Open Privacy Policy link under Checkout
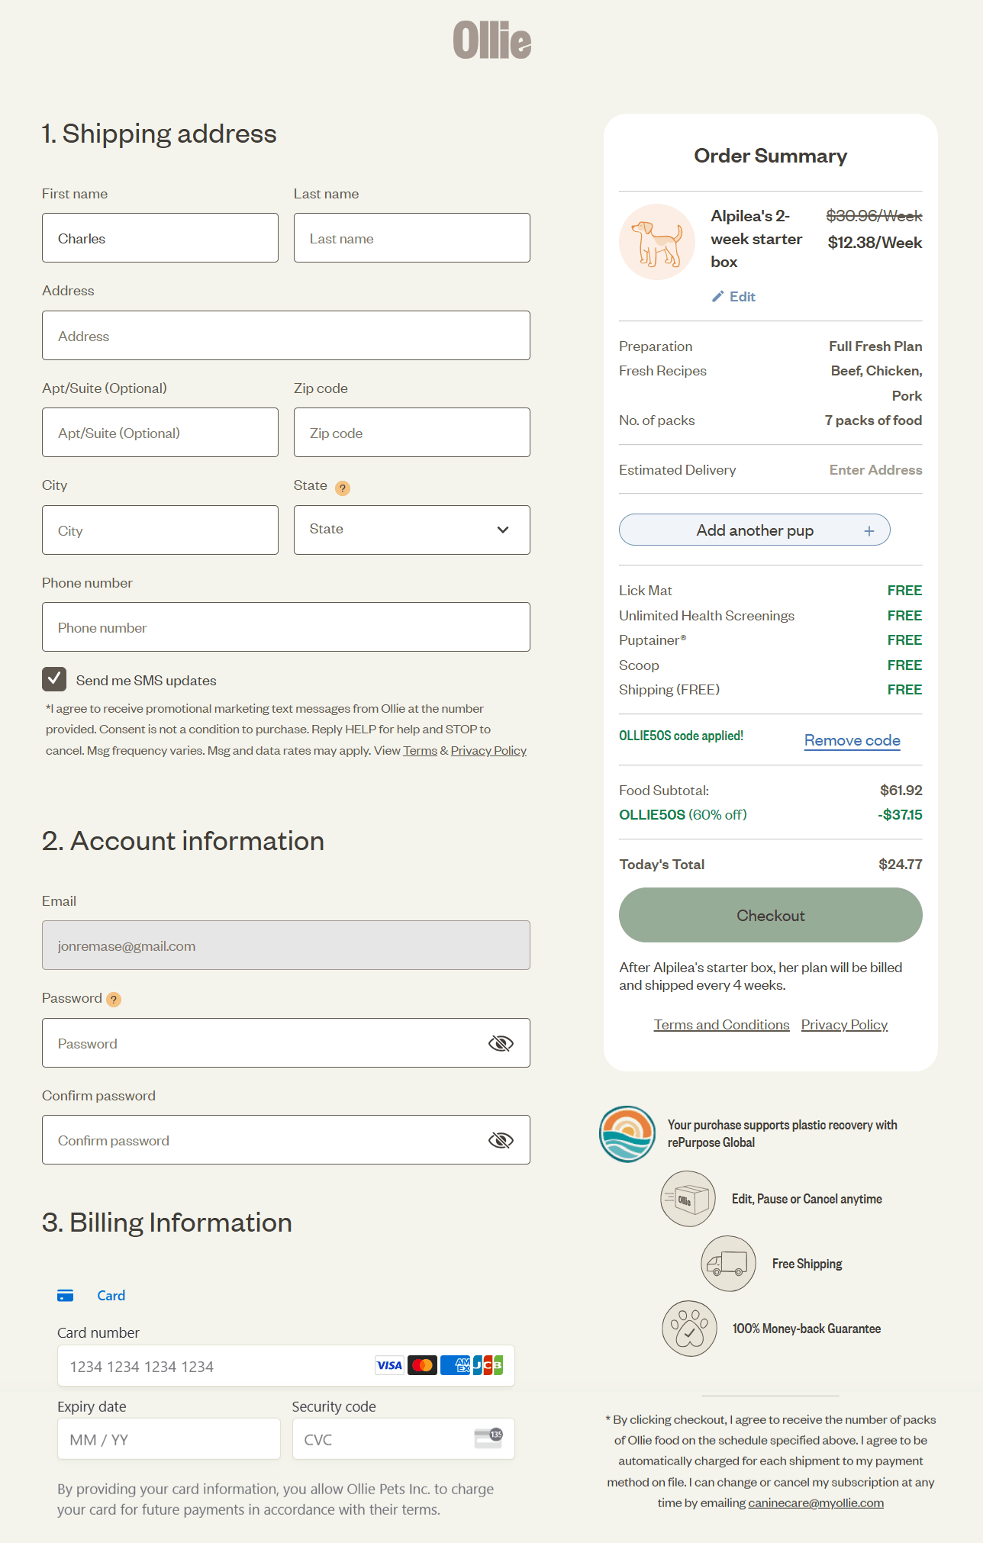Screen dimensions: 983x1543 (844, 1025)
